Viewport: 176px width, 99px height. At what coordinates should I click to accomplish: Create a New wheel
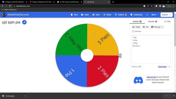[74, 15]
